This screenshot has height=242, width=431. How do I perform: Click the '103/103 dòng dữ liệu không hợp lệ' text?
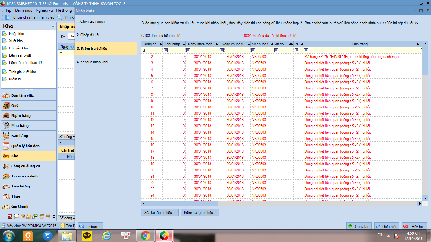coord(270,36)
